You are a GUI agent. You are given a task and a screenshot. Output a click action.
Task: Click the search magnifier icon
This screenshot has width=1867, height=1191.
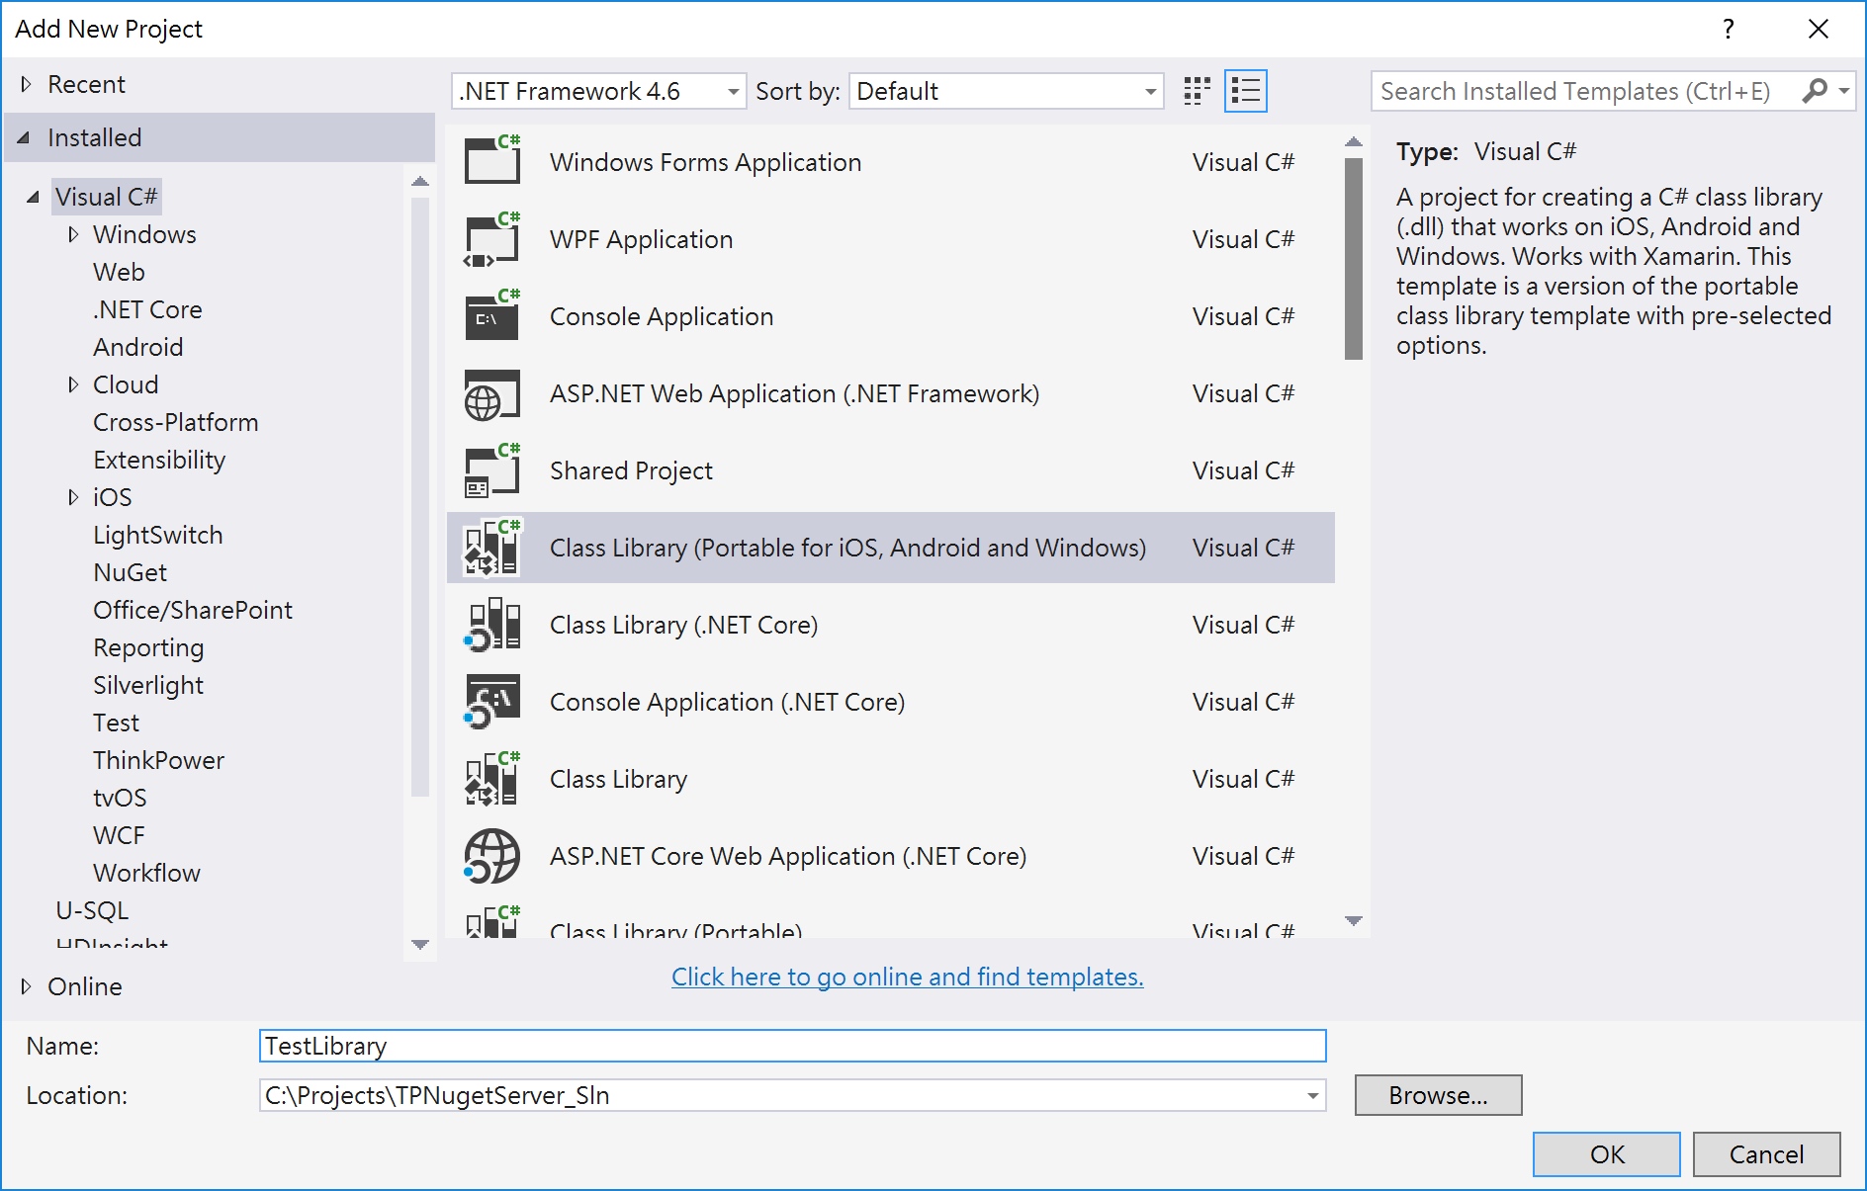[1815, 91]
